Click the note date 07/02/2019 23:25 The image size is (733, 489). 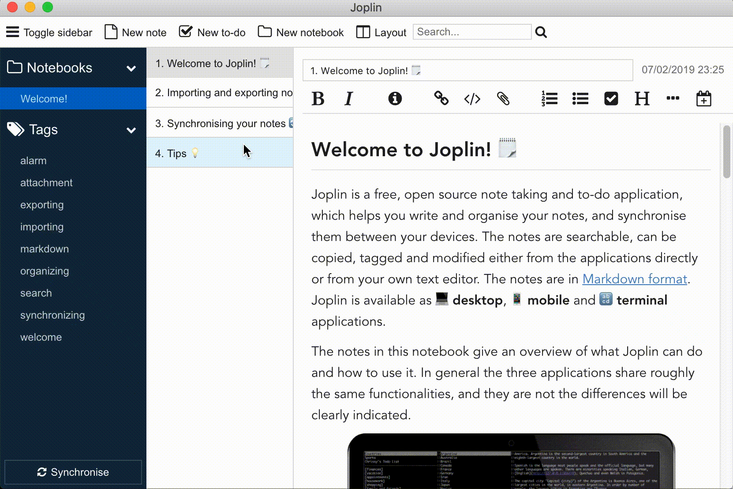[x=683, y=70]
